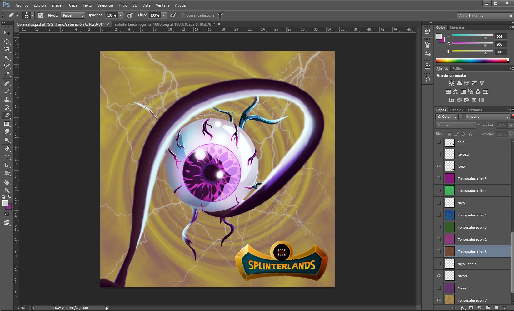The height and width of the screenshot is (311, 514).
Task: Click the foreground color swatch in toolbox
Action: [x=5, y=204]
